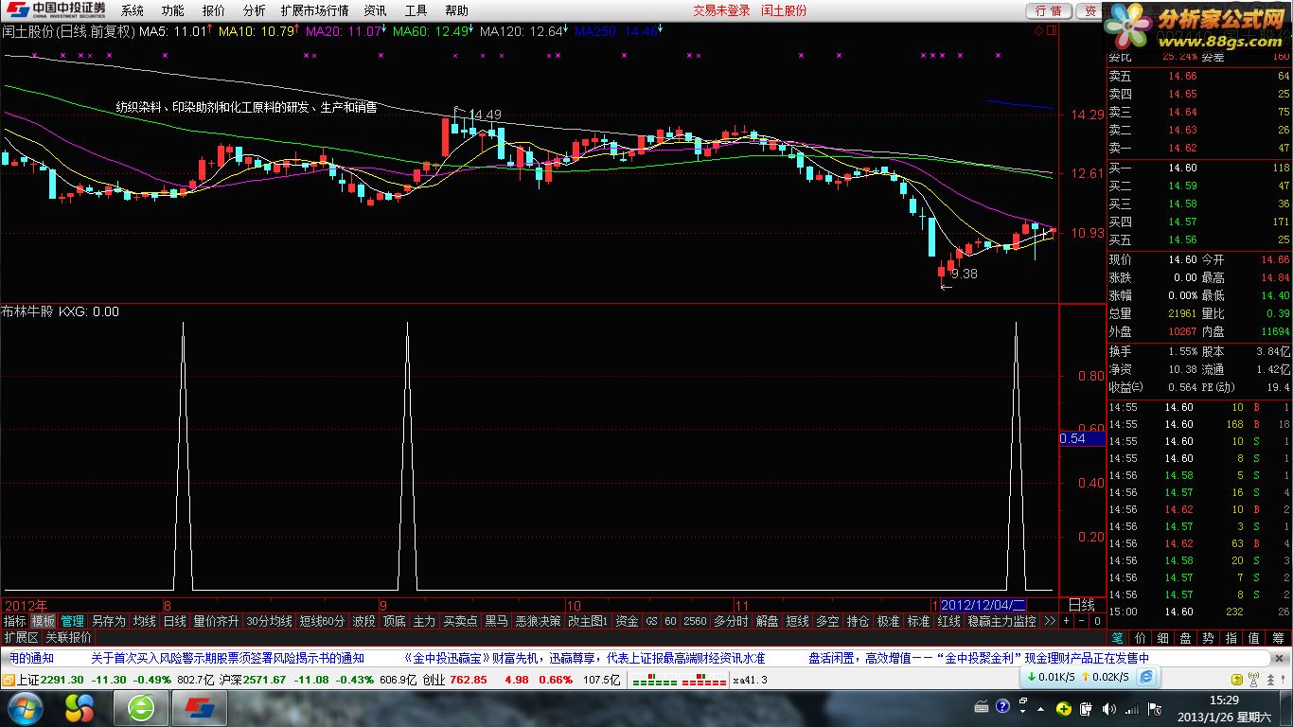Switch to the 2560 template tab
This screenshot has width=1293, height=727.
[695, 621]
